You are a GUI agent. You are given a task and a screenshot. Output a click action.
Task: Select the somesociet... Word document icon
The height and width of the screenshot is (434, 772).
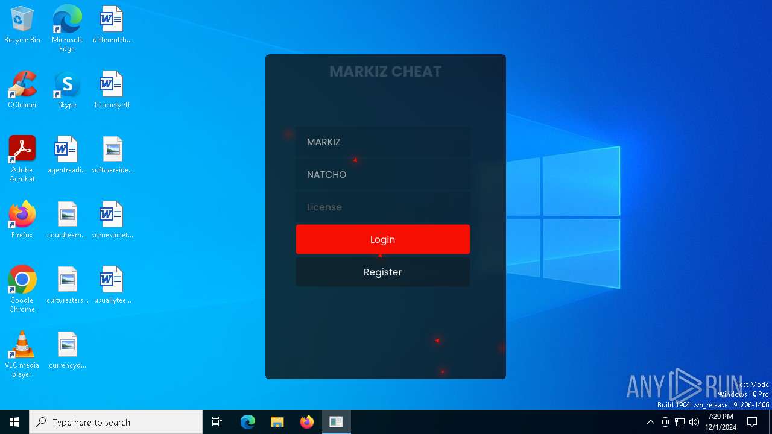(x=112, y=221)
